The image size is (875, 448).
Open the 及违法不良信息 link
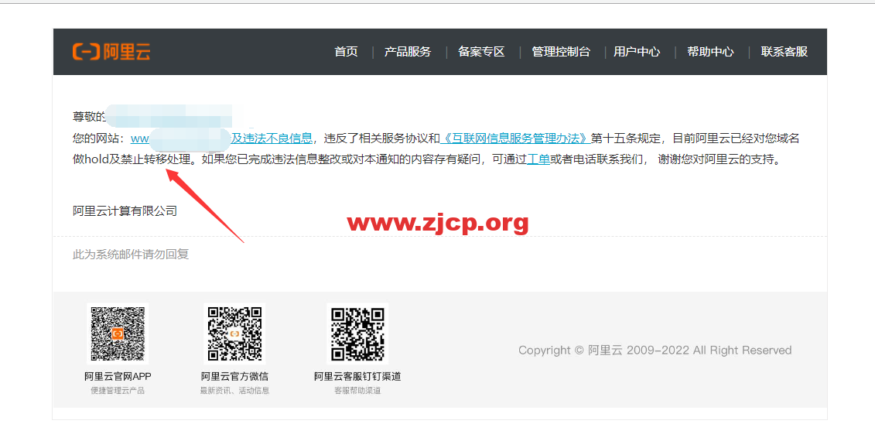(x=272, y=139)
